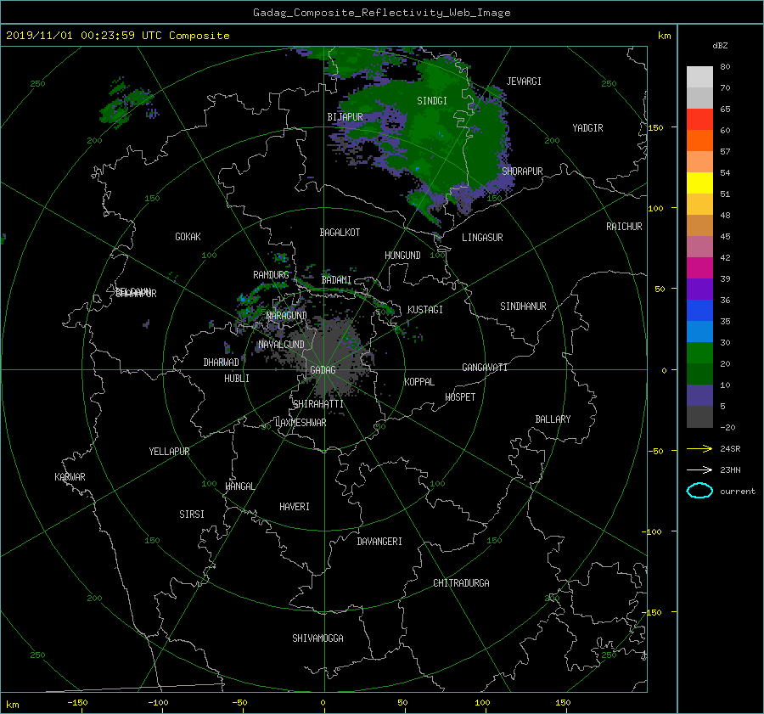This screenshot has height=714, width=764.
Task: Click the KUSTAGI city label
Action: [x=425, y=310]
